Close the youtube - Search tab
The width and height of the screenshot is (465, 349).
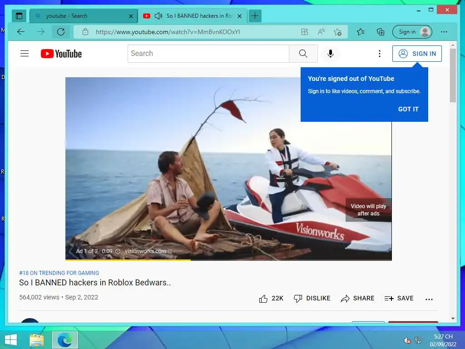pos(131,16)
